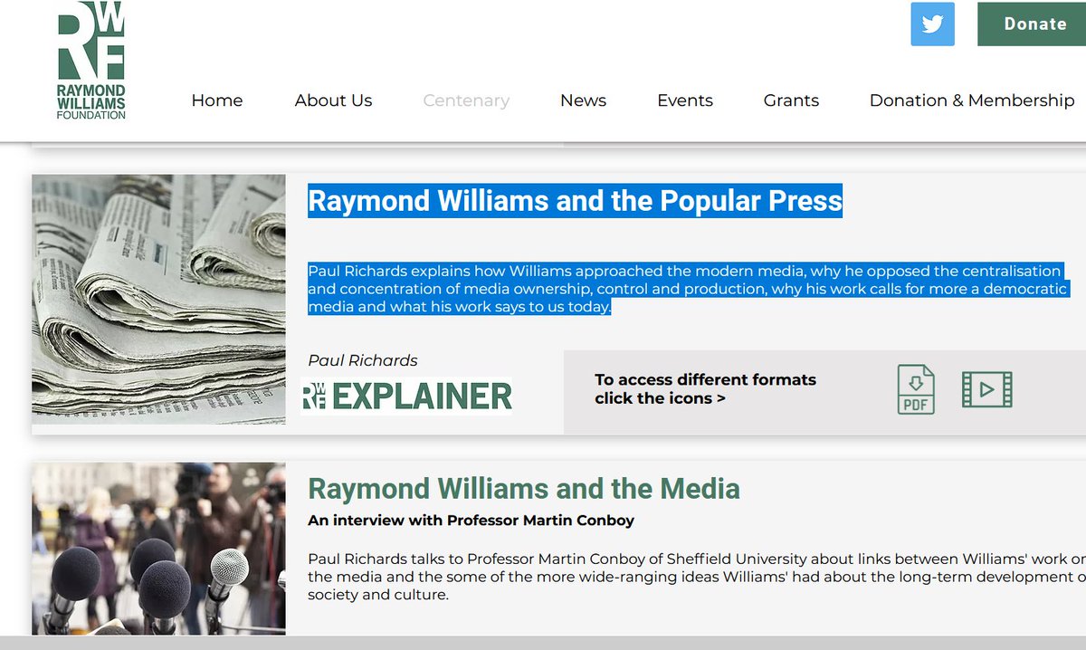
Task: Click the Martin Conboy interview description paragraph
Action: tap(697, 577)
